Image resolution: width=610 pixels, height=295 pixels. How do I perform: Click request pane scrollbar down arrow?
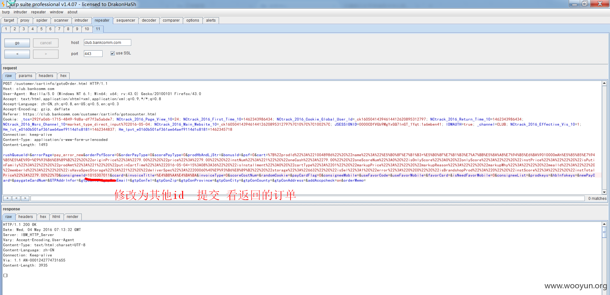click(604, 192)
